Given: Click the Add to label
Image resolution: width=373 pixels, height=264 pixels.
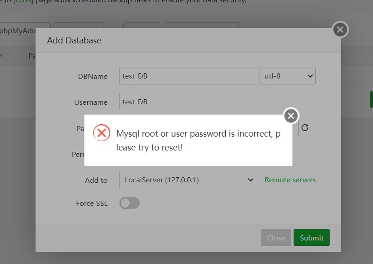Looking at the screenshot, I should 96,180.
